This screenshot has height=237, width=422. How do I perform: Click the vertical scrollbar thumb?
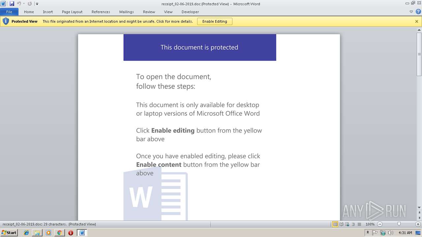coord(419,54)
